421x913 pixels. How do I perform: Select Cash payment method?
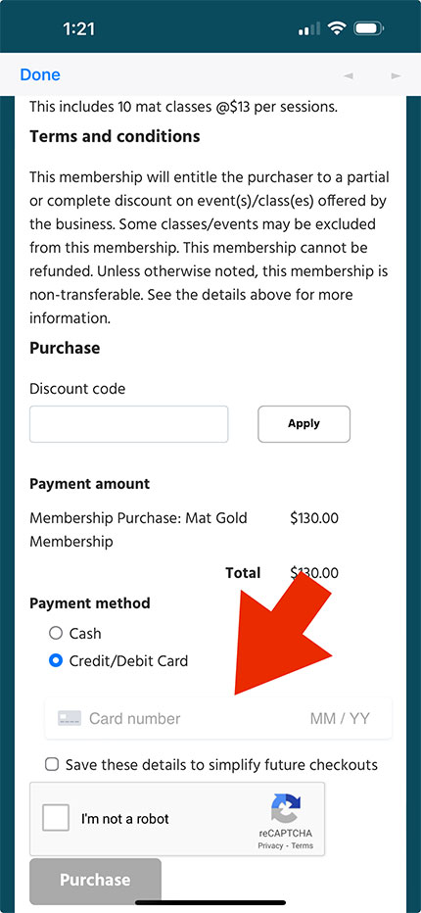[x=56, y=633]
